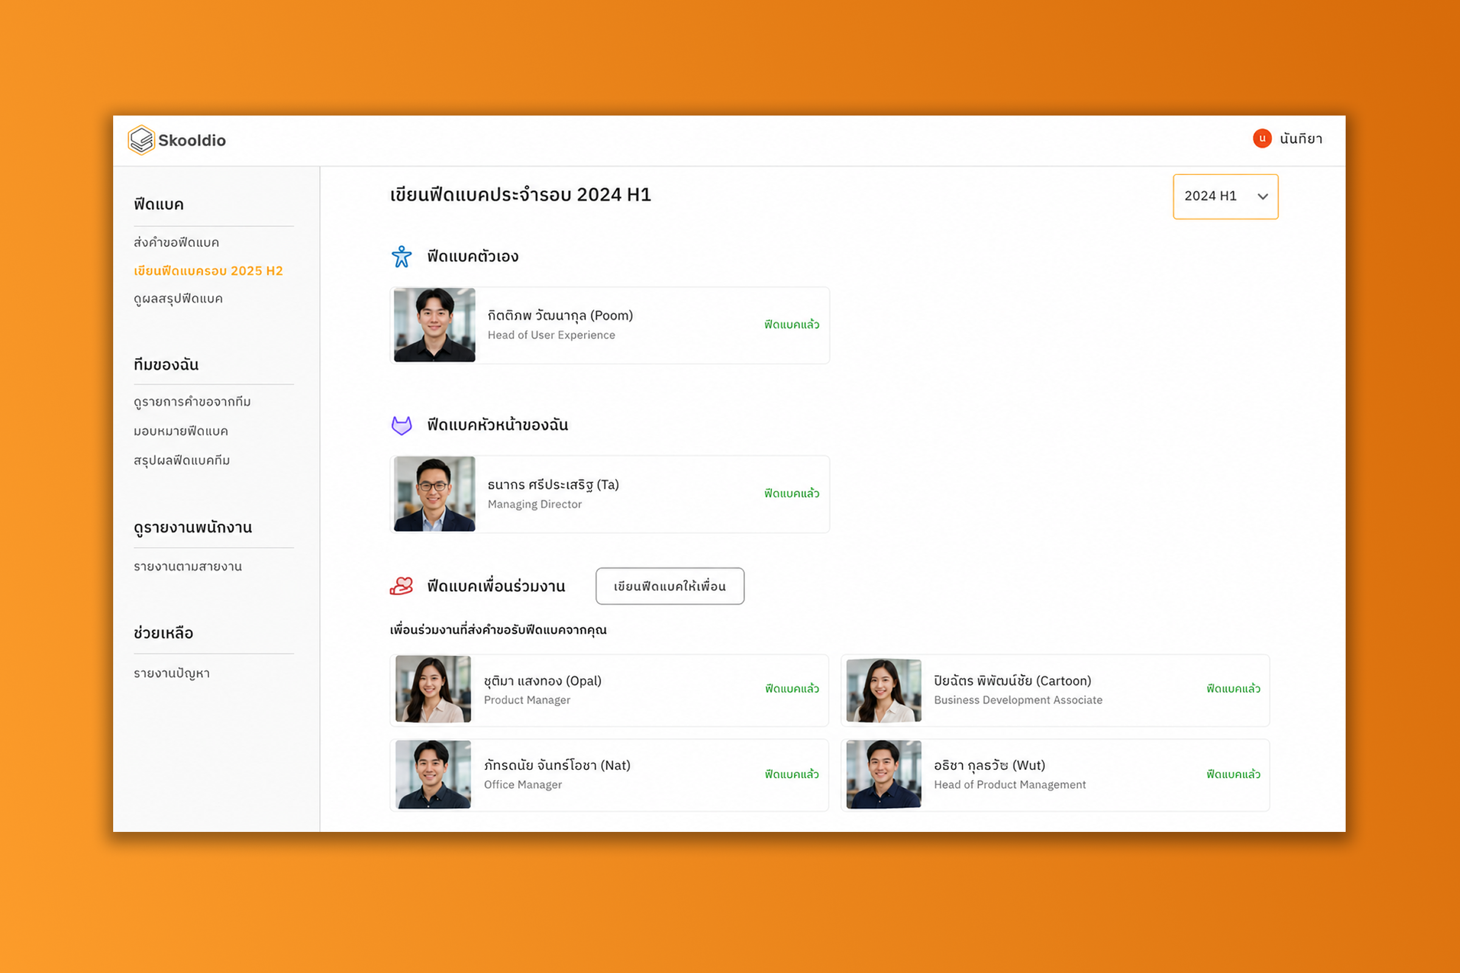Click the Head of User Experience title
Screen dimensions: 1460x973
coord(551,335)
